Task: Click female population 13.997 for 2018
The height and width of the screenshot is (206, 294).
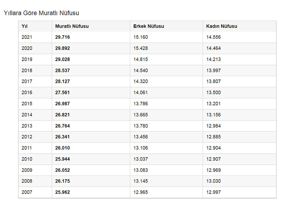Action: 213,71
